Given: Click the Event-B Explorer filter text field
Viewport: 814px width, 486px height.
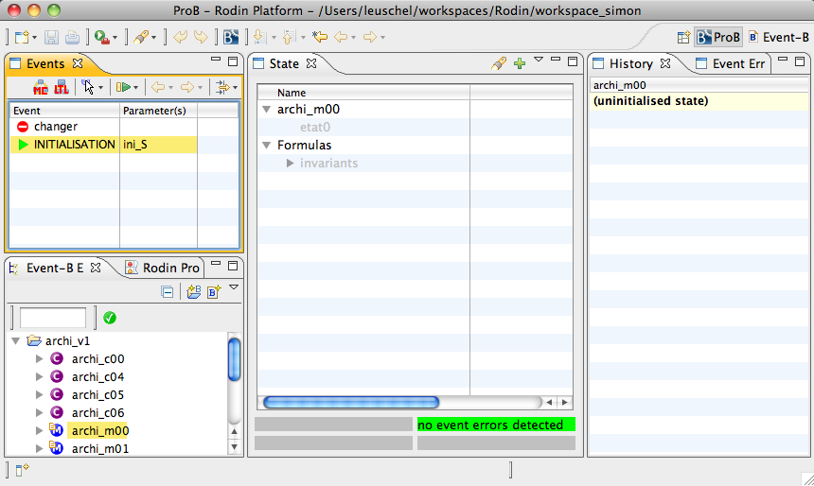Looking at the screenshot, I should [53, 318].
